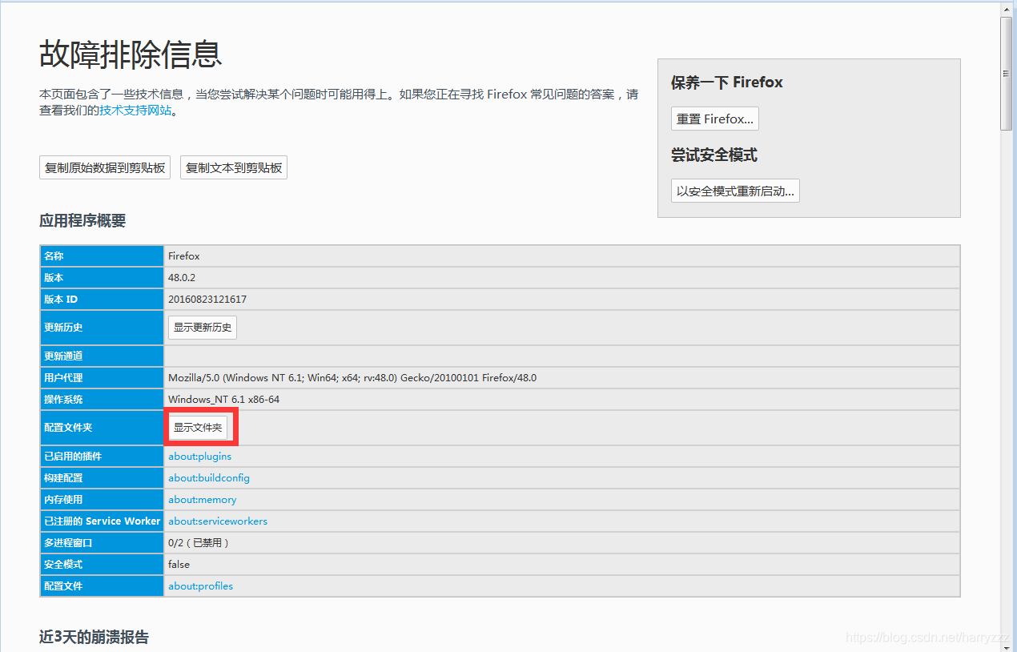
Task: Click the 内存使用 row header
Action: (x=103, y=499)
